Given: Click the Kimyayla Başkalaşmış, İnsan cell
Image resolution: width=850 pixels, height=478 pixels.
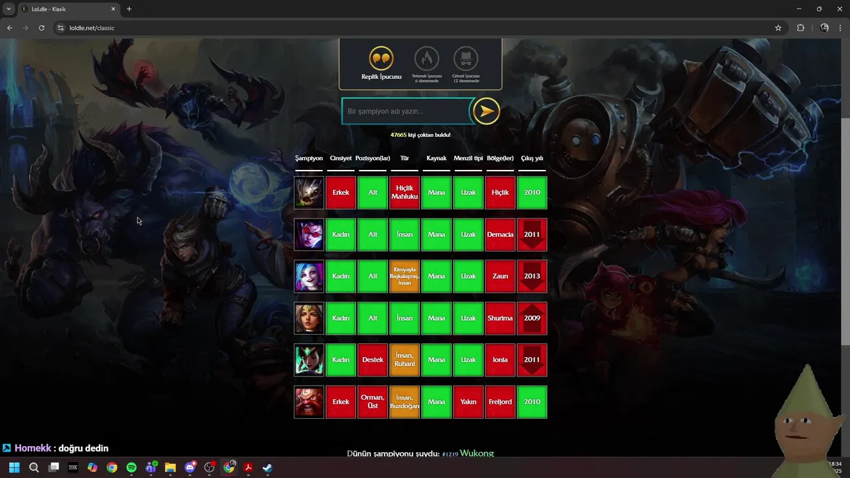Looking at the screenshot, I should coord(404,276).
